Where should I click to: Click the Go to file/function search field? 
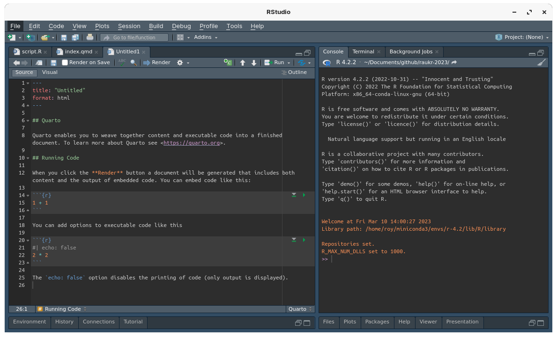(134, 37)
